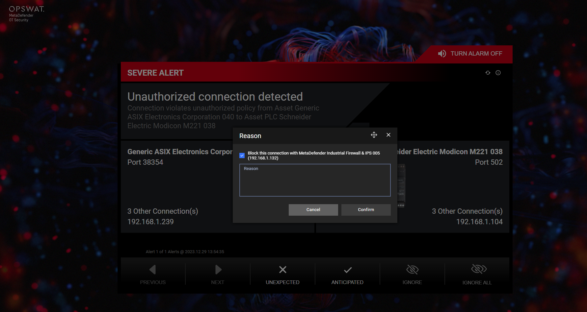
Task: Click the source IP 192.168.1.239
Action: coord(150,222)
